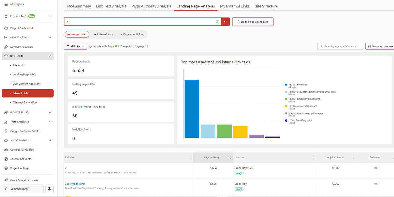Sort by Page authority column arrows
This screenshot has height=197, width=394.
click(231, 157)
